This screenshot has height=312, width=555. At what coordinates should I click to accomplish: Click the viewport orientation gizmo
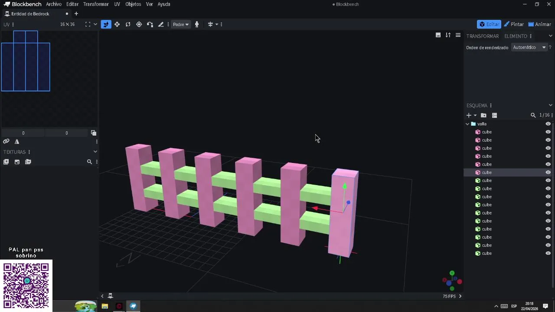pyautogui.click(x=452, y=281)
